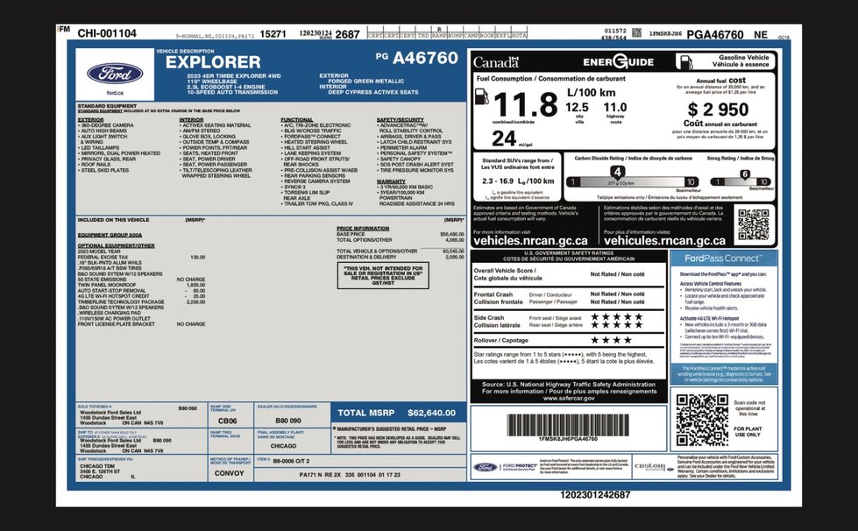This screenshot has width=858, height=531.
Task: Click the smog rating marker 6
Action: click(745, 174)
